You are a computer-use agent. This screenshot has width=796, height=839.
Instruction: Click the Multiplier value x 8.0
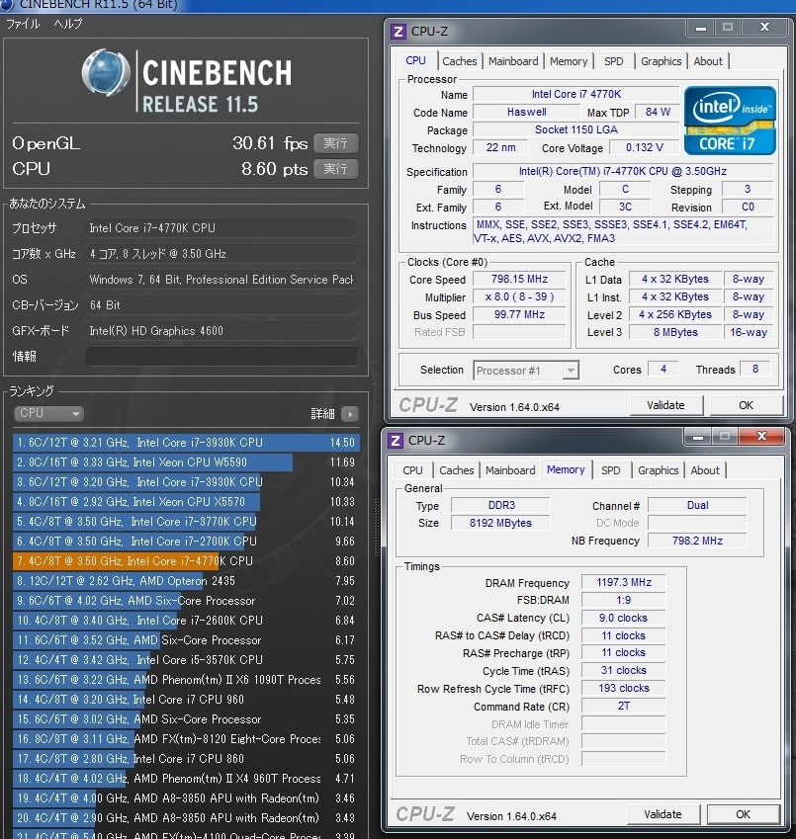pyautogui.click(x=519, y=297)
